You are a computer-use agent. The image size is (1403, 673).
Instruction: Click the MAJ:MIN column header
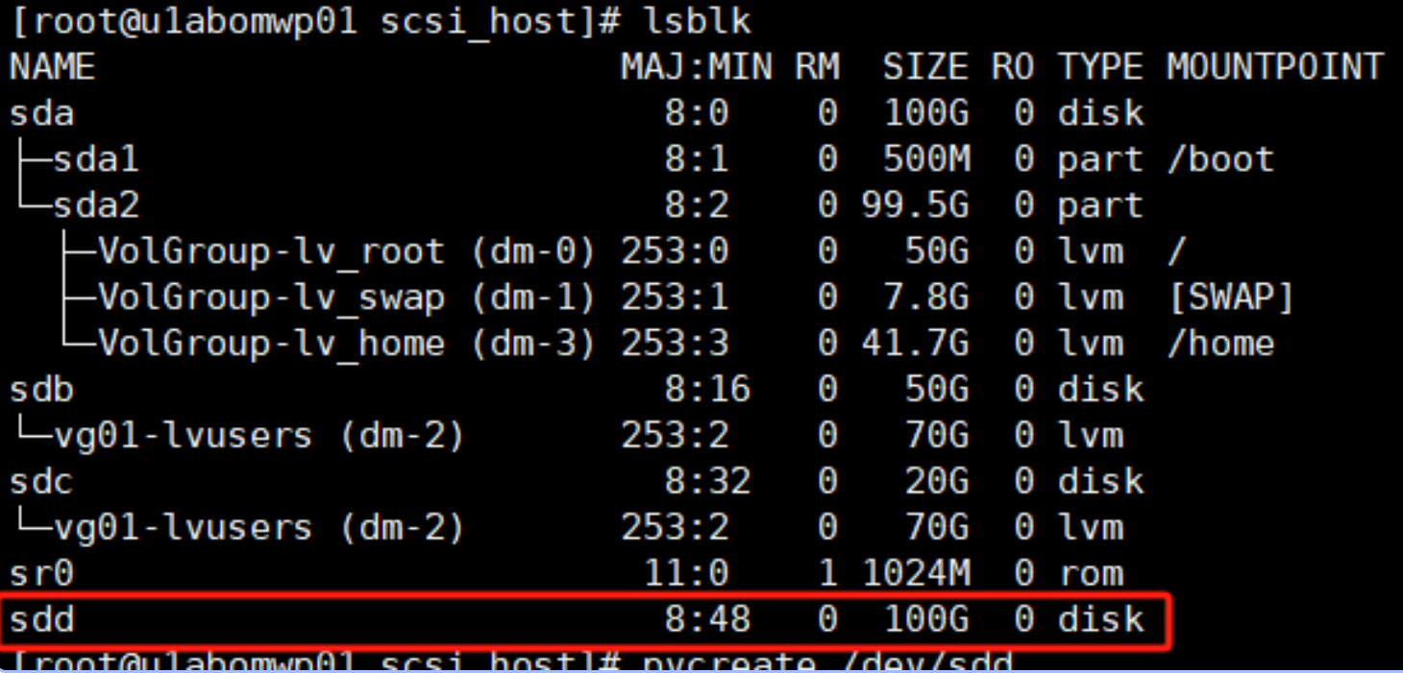tap(696, 67)
